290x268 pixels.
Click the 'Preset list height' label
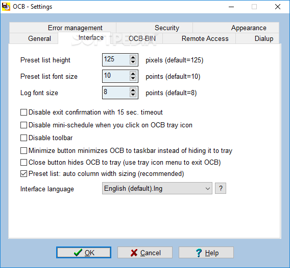[x=45, y=60]
